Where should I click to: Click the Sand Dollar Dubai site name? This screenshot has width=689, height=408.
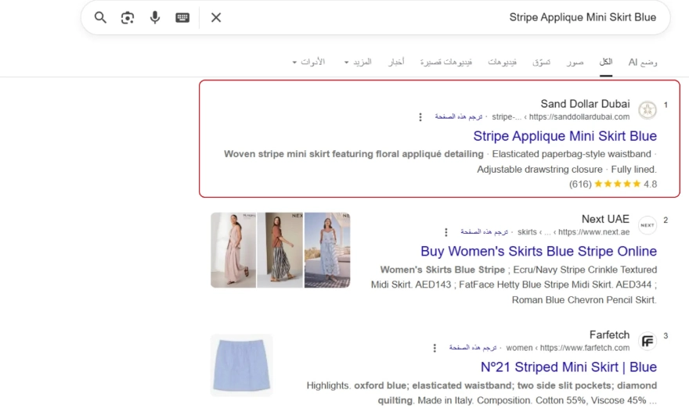tap(585, 104)
